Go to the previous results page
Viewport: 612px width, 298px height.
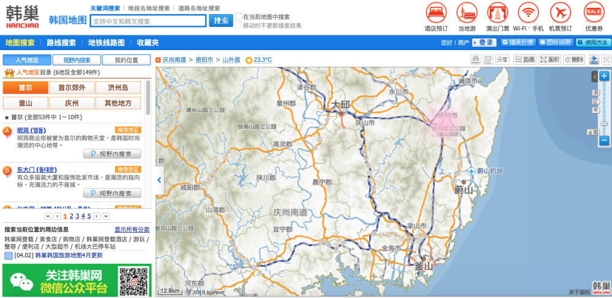tap(58, 216)
